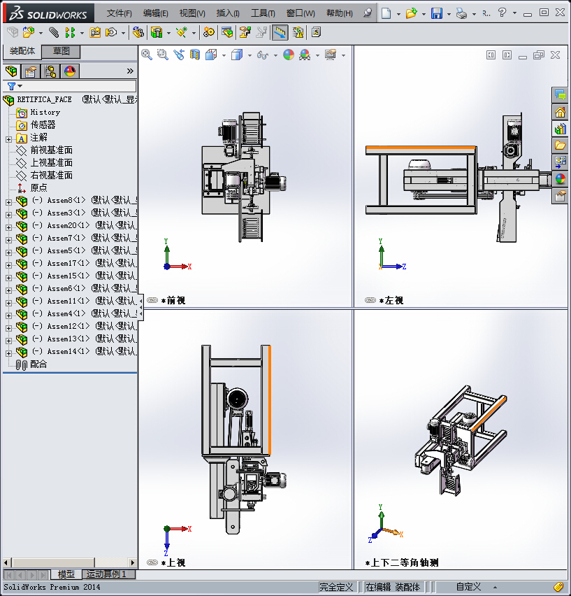The image size is (571, 596).
Task: Click the View Orientation icon
Action: tap(211, 55)
